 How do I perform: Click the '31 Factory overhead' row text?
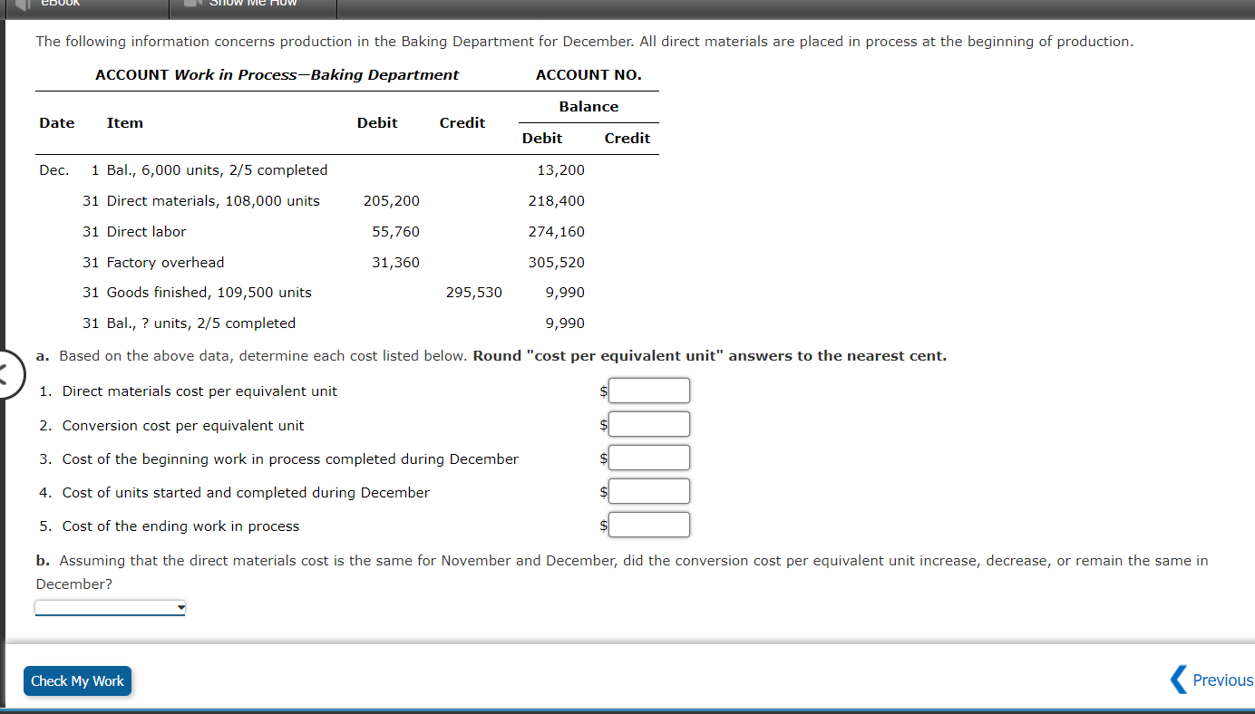(153, 263)
